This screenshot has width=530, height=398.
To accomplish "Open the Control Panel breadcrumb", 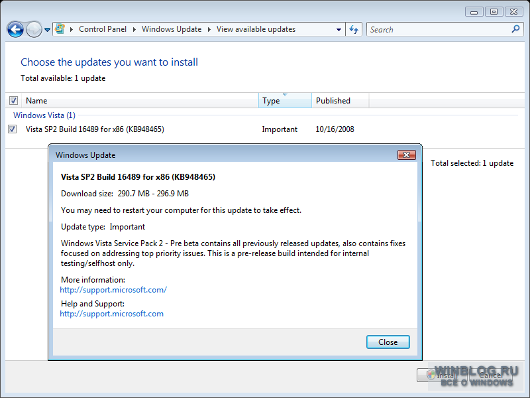I will point(103,29).
